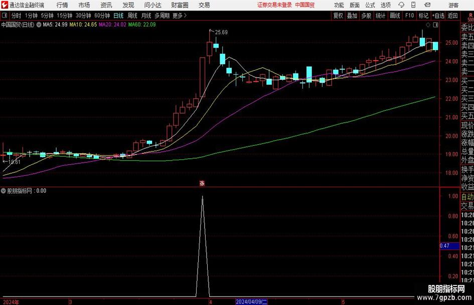Click the 通达信 red logo icon
The width and height of the screenshot is (474, 305).
coord(5,5)
